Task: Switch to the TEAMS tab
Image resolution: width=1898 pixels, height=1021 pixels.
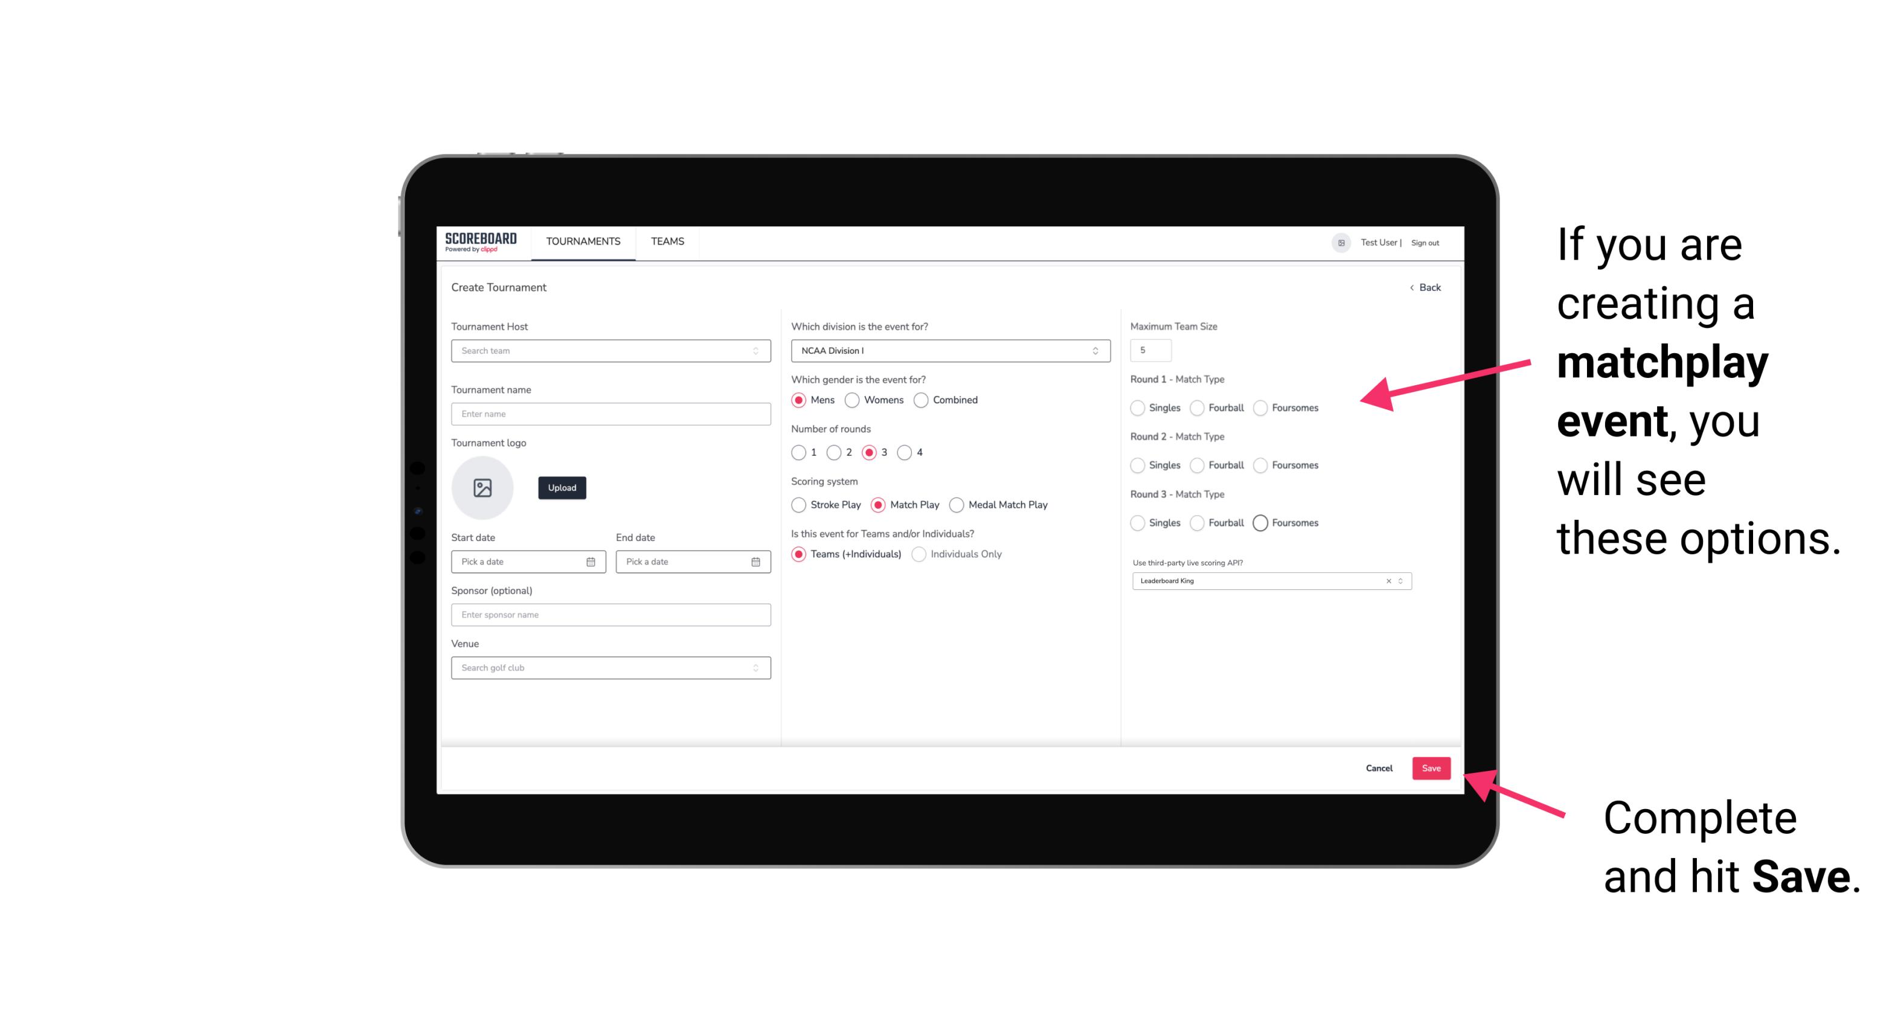Action: 667,242
